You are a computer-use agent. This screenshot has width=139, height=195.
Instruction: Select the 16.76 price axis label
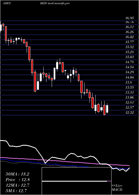pos(130,22)
